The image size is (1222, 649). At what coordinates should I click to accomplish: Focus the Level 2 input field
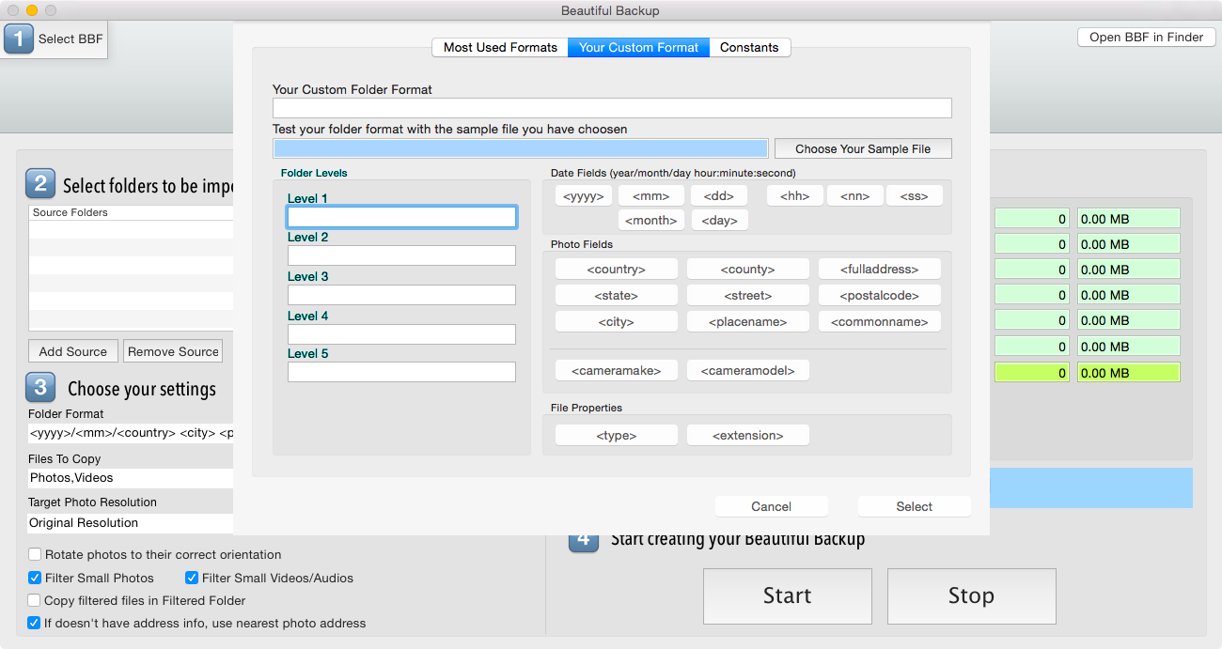401,255
